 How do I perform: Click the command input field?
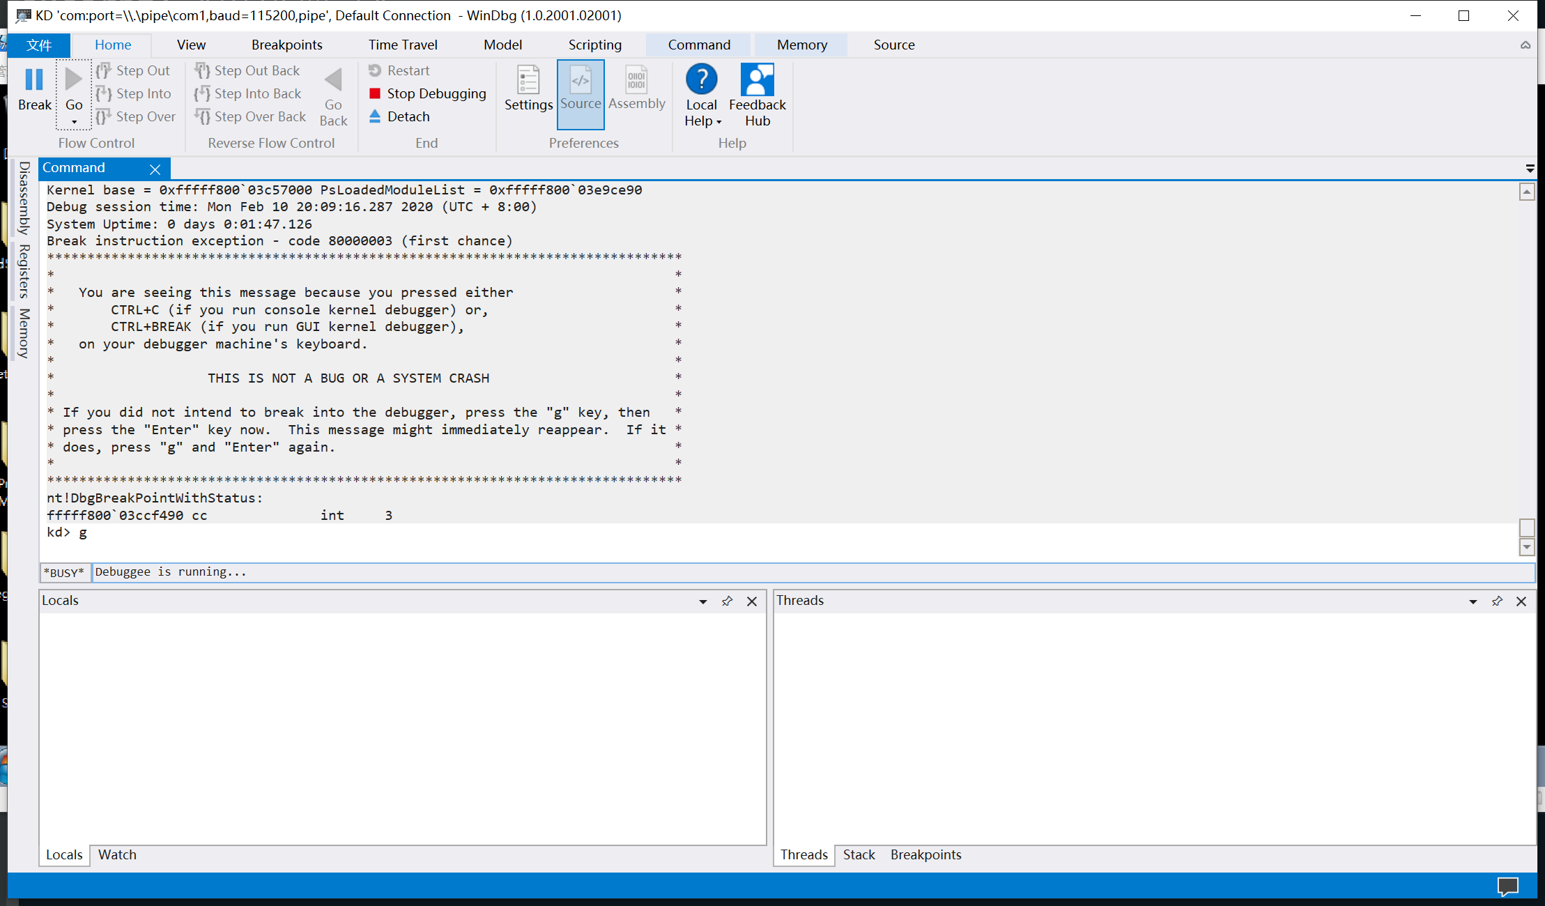click(808, 572)
